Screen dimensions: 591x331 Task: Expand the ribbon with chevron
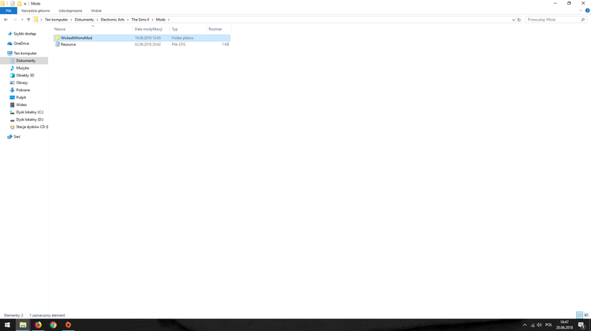(x=581, y=10)
